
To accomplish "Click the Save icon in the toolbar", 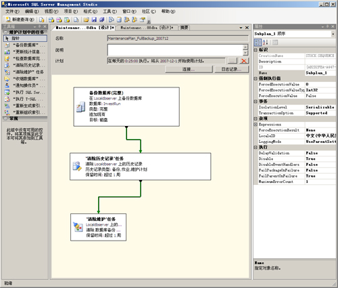I will click(94, 20).
